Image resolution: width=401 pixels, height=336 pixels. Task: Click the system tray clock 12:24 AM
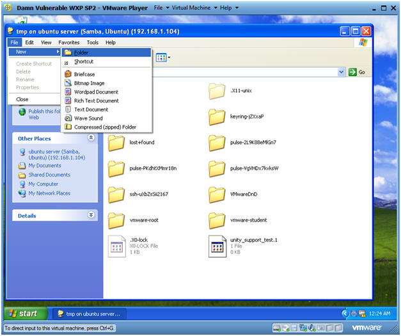click(379, 314)
